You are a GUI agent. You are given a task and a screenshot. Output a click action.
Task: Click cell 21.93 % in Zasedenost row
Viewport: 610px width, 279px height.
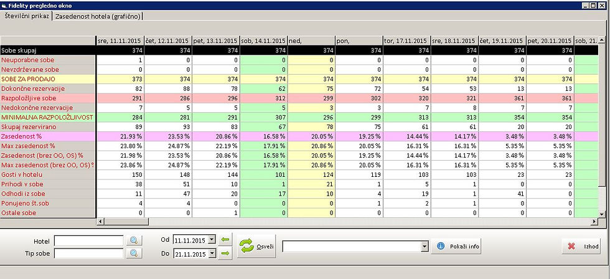click(x=120, y=136)
